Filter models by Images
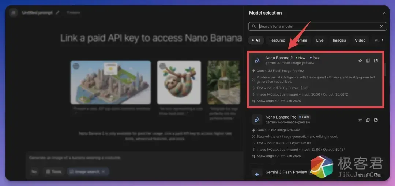Image resolution: width=395 pixels, height=186 pixels. coord(339,40)
